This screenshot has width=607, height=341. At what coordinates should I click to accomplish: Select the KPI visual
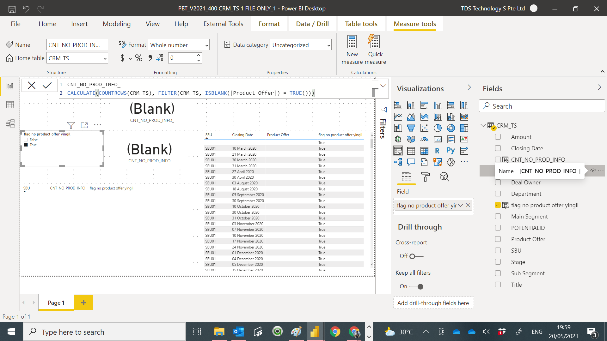pyautogui.click(x=464, y=139)
